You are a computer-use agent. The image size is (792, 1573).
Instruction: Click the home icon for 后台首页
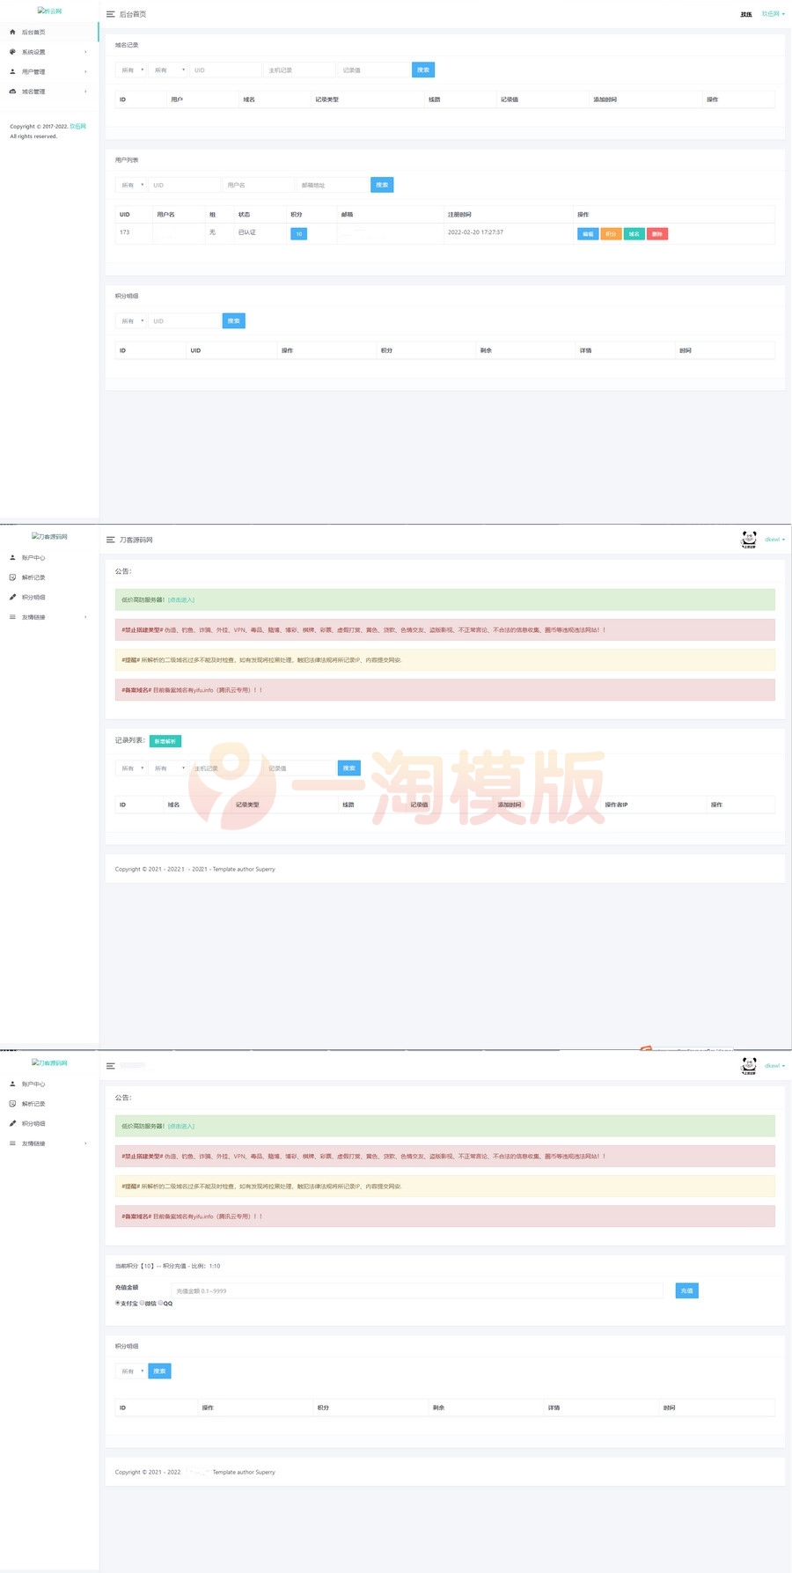12,32
